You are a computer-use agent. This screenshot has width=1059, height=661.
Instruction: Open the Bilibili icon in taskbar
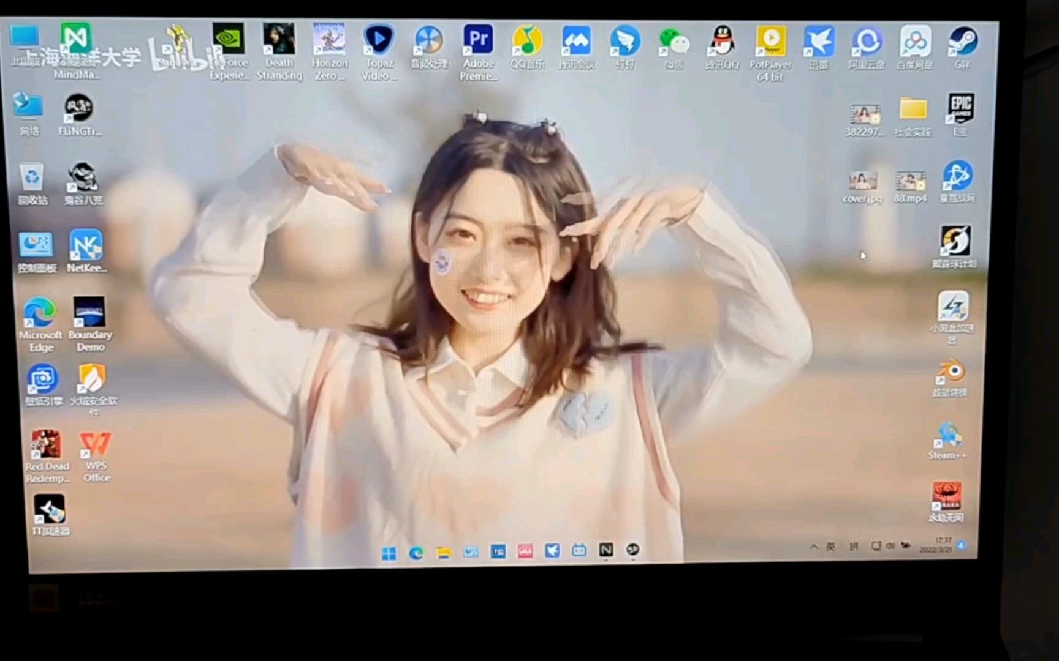(579, 550)
